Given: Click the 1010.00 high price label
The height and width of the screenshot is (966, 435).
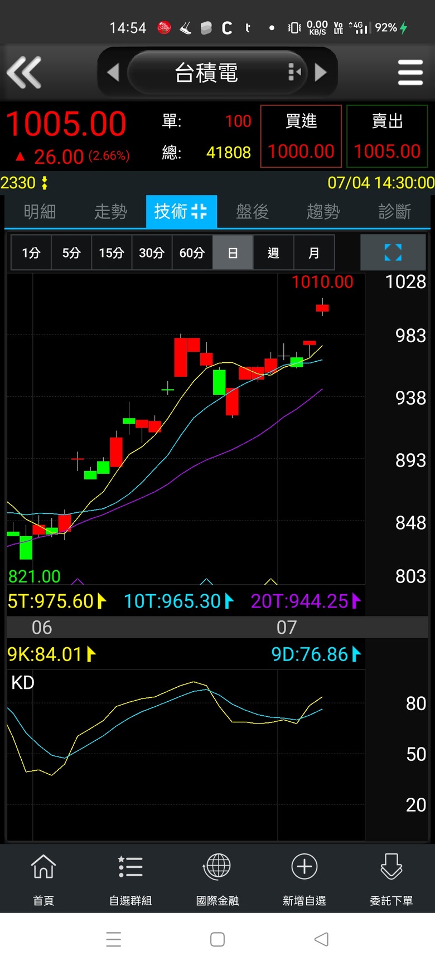Looking at the screenshot, I should (x=322, y=282).
